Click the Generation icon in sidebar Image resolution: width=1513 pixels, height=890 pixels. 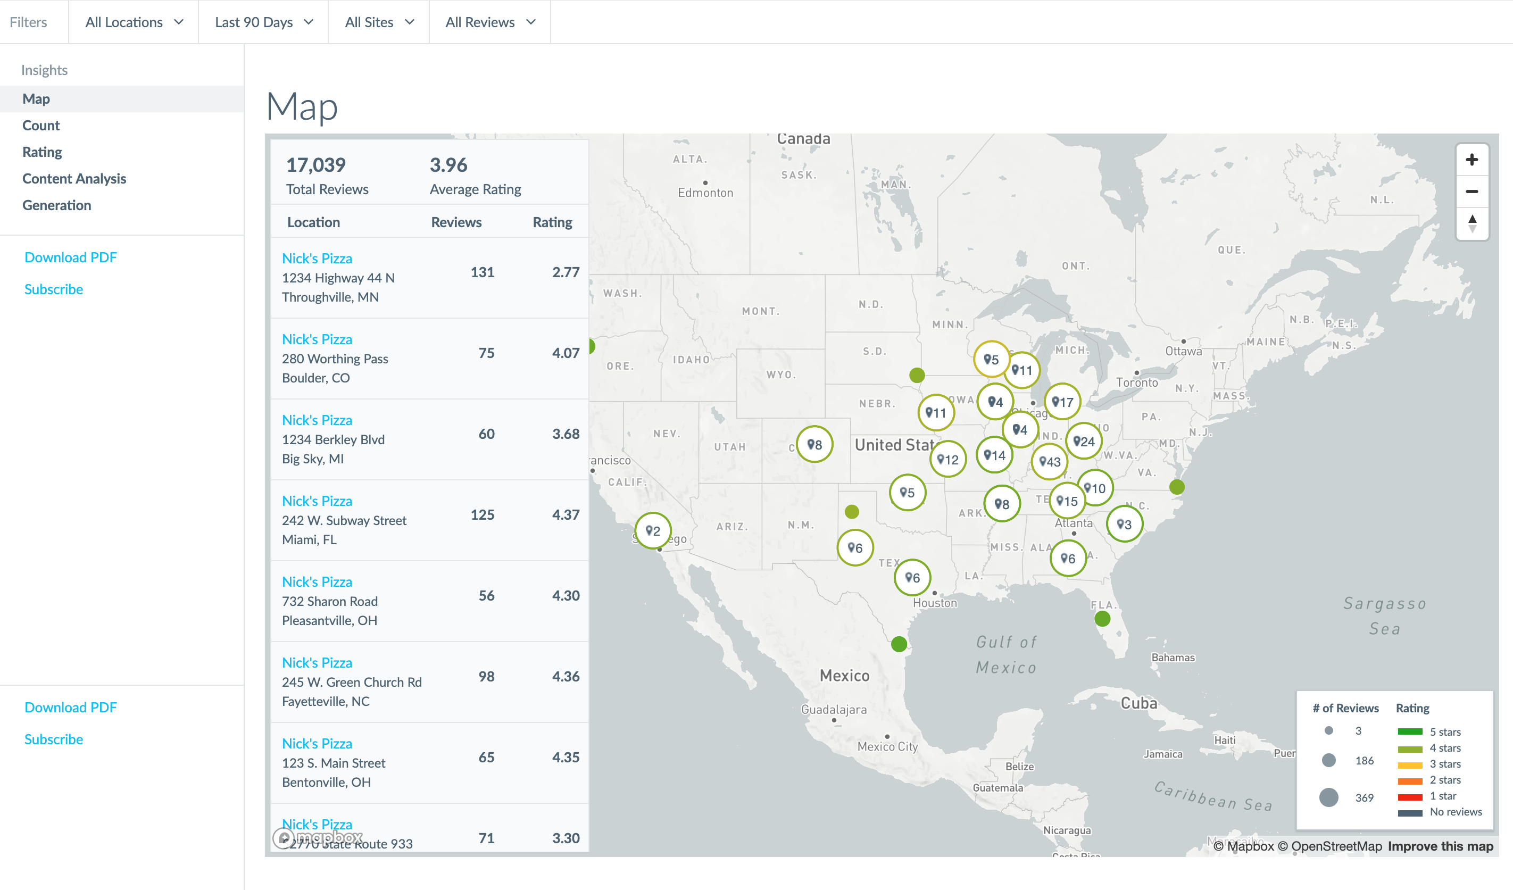(x=57, y=204)
